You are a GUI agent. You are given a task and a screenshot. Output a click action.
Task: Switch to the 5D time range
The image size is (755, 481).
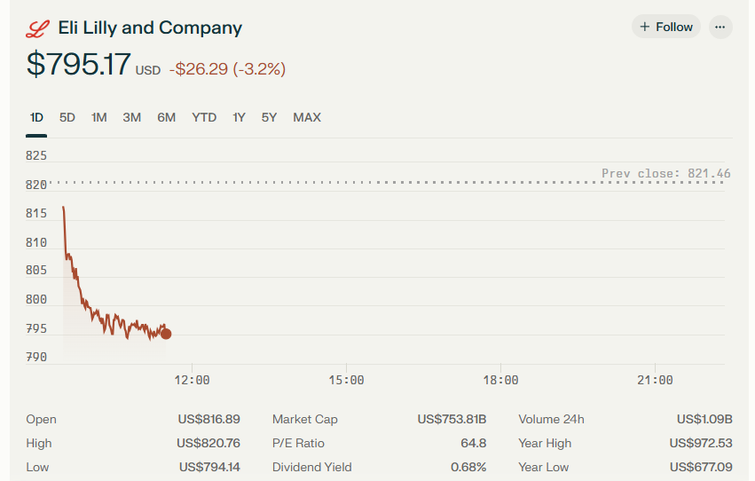(67, 117)
